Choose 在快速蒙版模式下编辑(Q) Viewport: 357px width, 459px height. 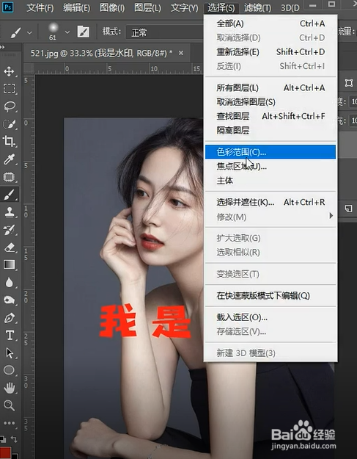[270, 296]
